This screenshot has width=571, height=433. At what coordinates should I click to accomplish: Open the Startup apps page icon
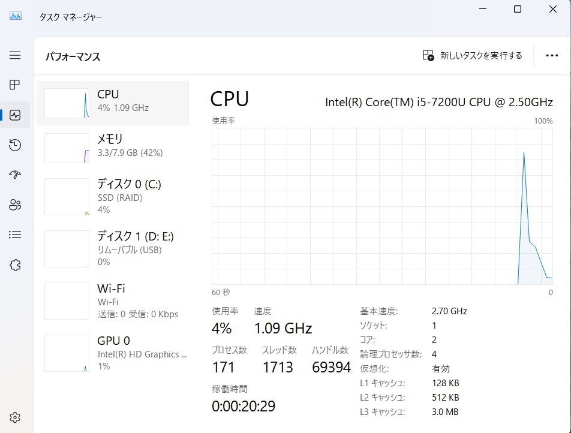point(15,175)
